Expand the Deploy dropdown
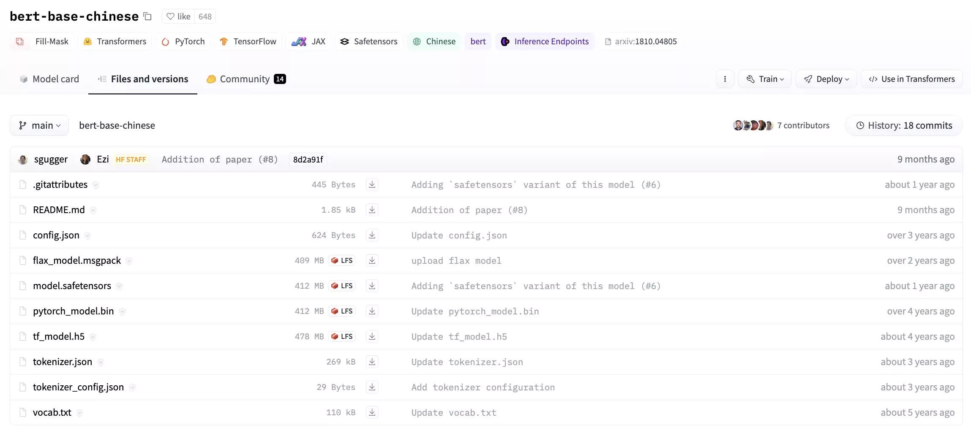This screenshot has width=971, height=433. click(826, 79)
